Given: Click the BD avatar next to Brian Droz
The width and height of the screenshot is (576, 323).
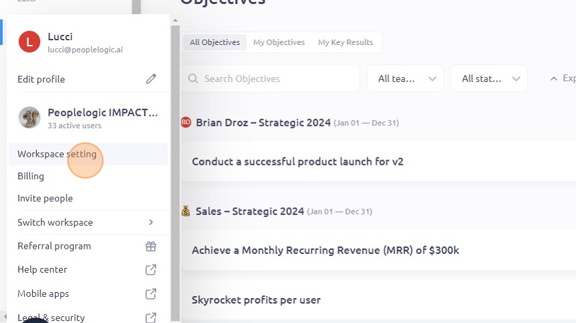Looking at the screenshot, I should click(186, 122).
